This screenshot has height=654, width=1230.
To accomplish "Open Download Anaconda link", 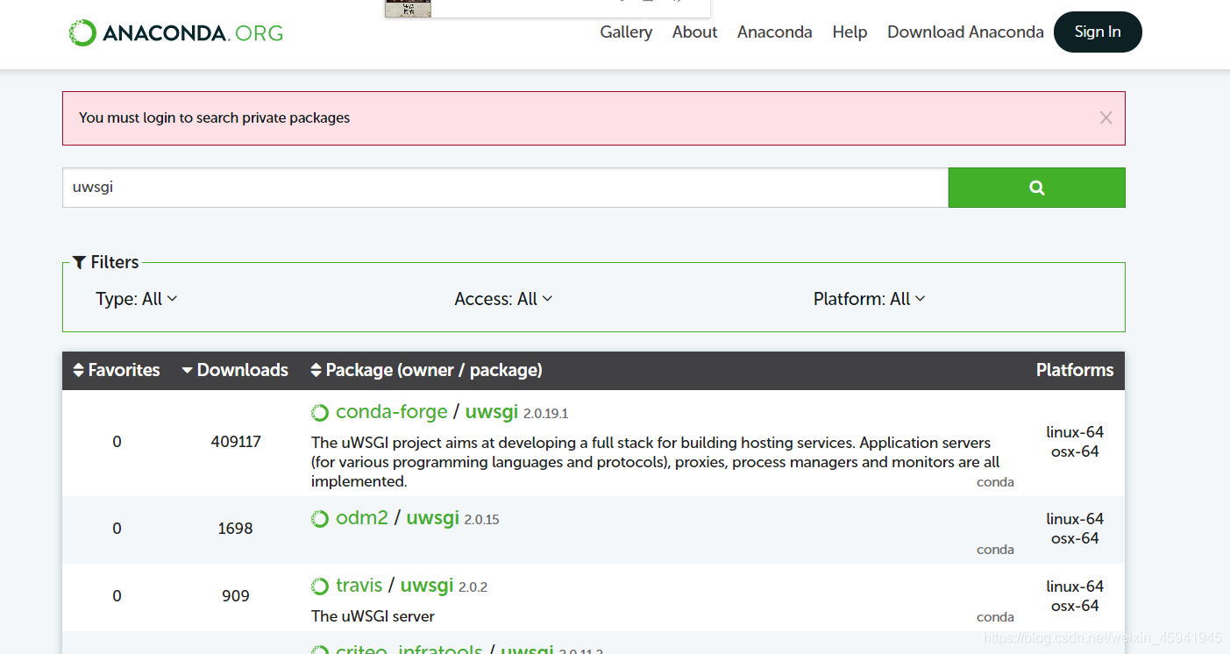I will pyautogui.click(x=965, y=32).
